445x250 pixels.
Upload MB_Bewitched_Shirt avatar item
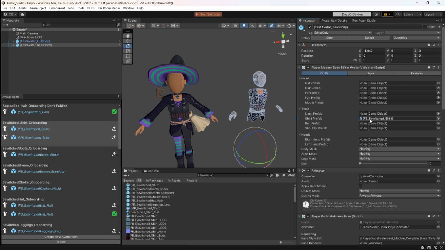[x=114, y=137]
